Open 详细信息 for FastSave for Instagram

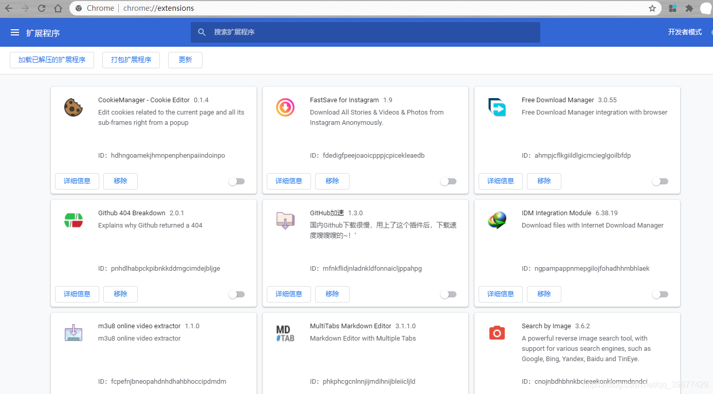[289, 181]
